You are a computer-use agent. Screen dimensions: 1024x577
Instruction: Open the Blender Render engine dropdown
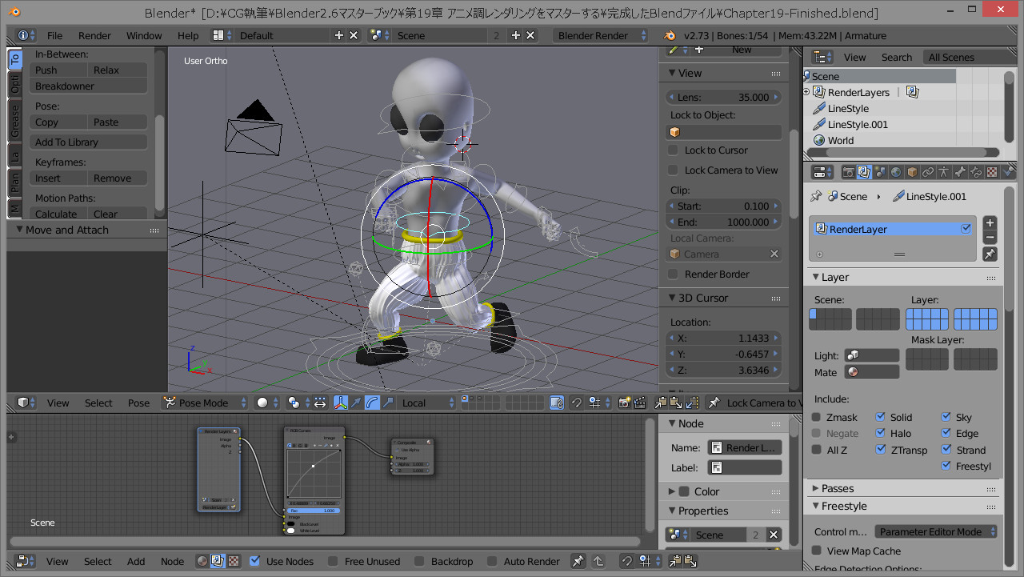click(602, 35)
